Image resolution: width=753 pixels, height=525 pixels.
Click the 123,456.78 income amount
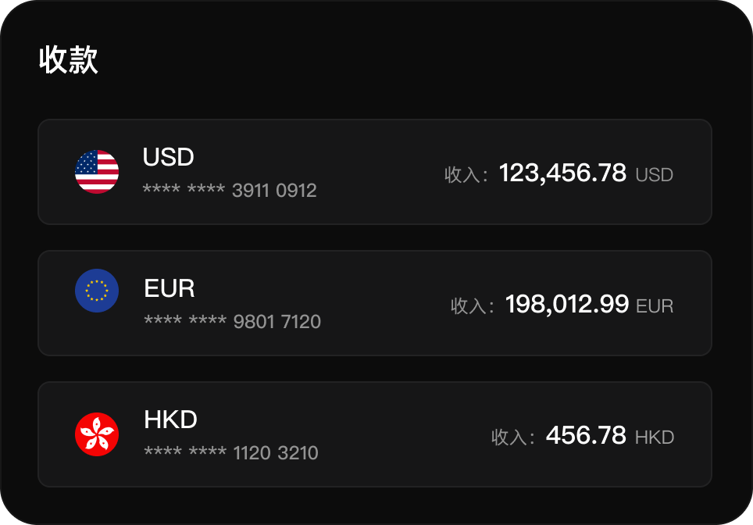[x=562, y=173]
